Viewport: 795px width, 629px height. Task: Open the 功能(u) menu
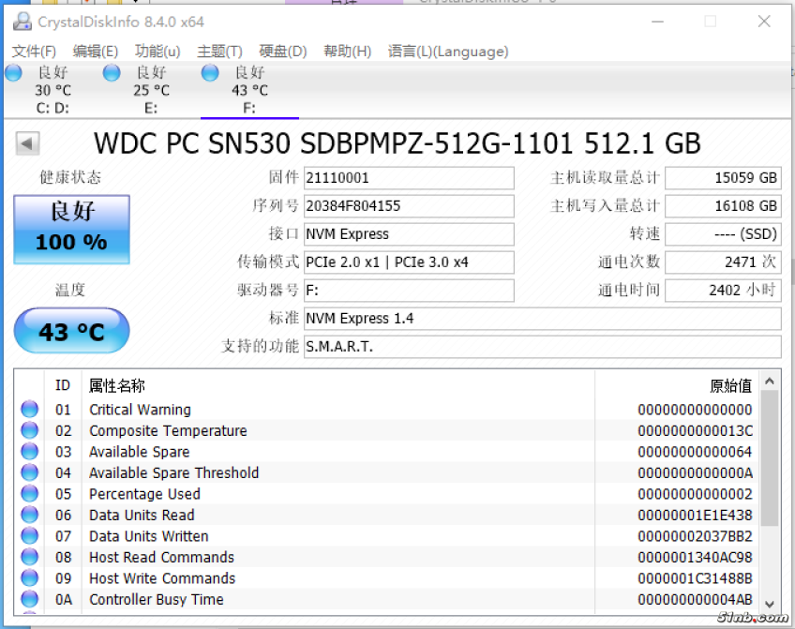tap(157, 52)
